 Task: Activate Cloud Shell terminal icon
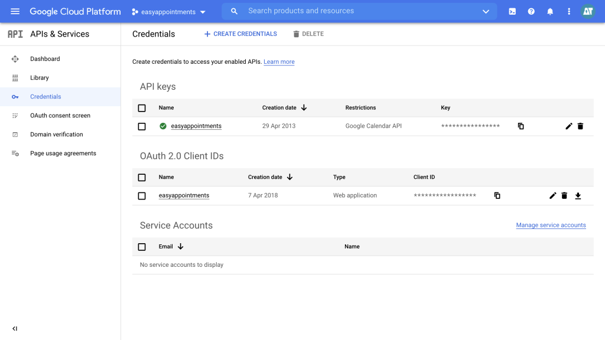tap(512, 12)
